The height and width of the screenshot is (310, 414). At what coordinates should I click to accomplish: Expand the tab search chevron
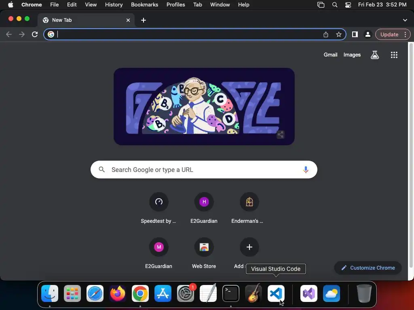click(x=405, y=20)
